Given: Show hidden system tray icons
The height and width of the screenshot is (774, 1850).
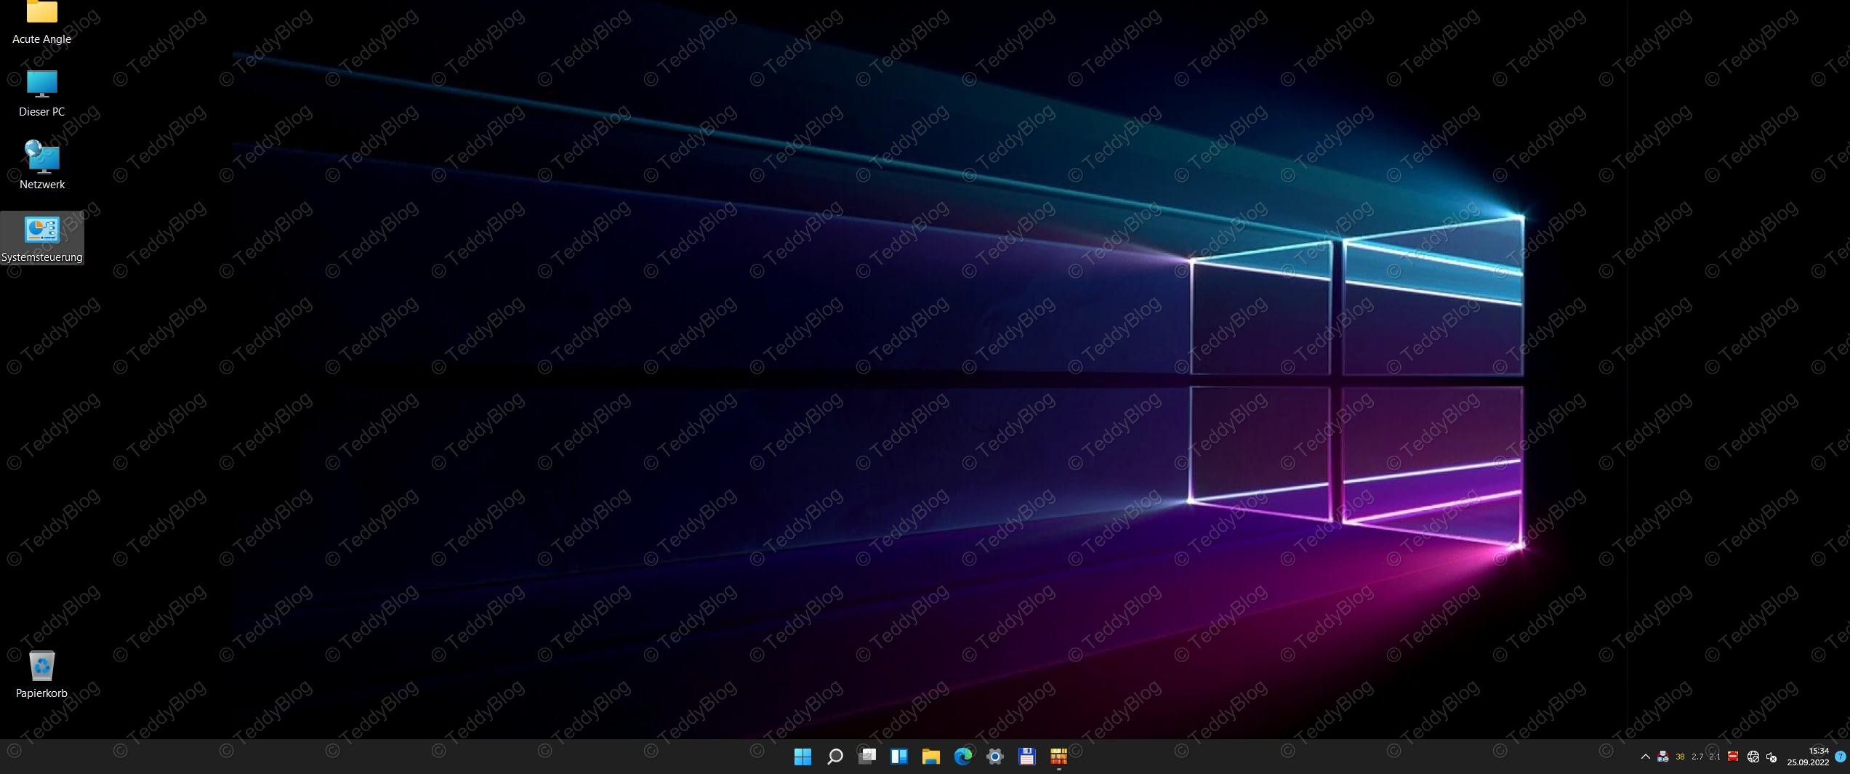Looking at the screenshot, I should click(x=1645, y=757).
